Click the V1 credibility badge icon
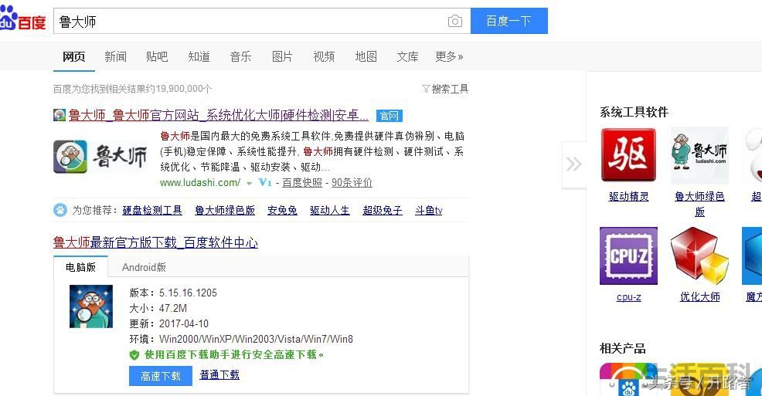Screen dimensions: 762x396 click(265, 182)
